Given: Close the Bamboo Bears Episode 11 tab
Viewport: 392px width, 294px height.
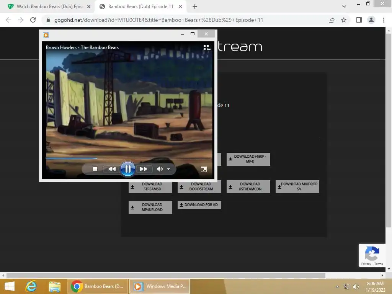Looking at the screenshot, I should pos(180,7).
